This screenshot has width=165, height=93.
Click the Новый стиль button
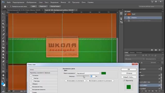(129, 77)
